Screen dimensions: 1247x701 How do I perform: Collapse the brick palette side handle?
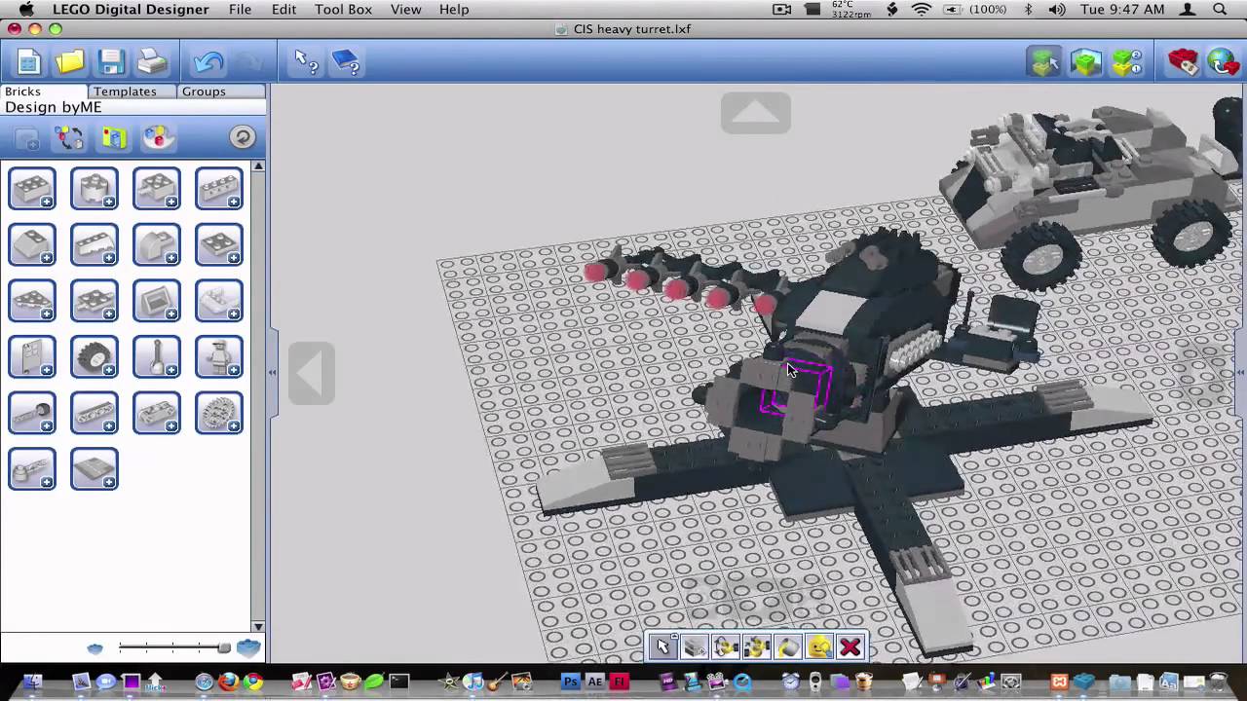(271, 372)
